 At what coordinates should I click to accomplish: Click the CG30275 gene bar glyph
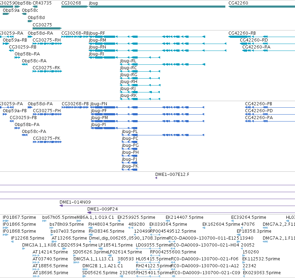[47, 28]
